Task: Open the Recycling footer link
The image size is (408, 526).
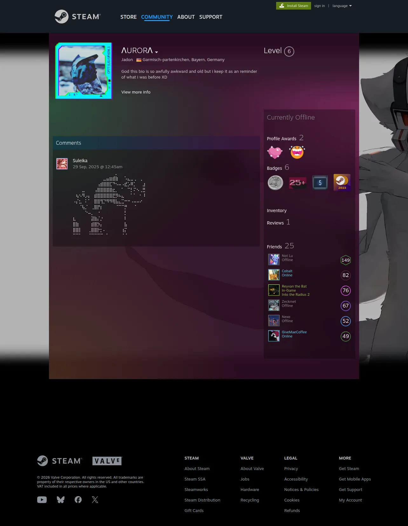Action: pos(250,500)
